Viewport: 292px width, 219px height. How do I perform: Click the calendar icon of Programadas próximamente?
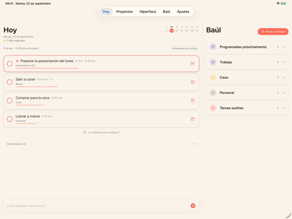click(x=213, y=47)
